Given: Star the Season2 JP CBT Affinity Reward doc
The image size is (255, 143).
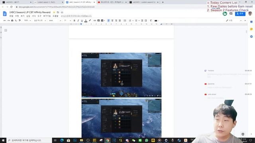Looking at the screenshot, I should [54, 12].
